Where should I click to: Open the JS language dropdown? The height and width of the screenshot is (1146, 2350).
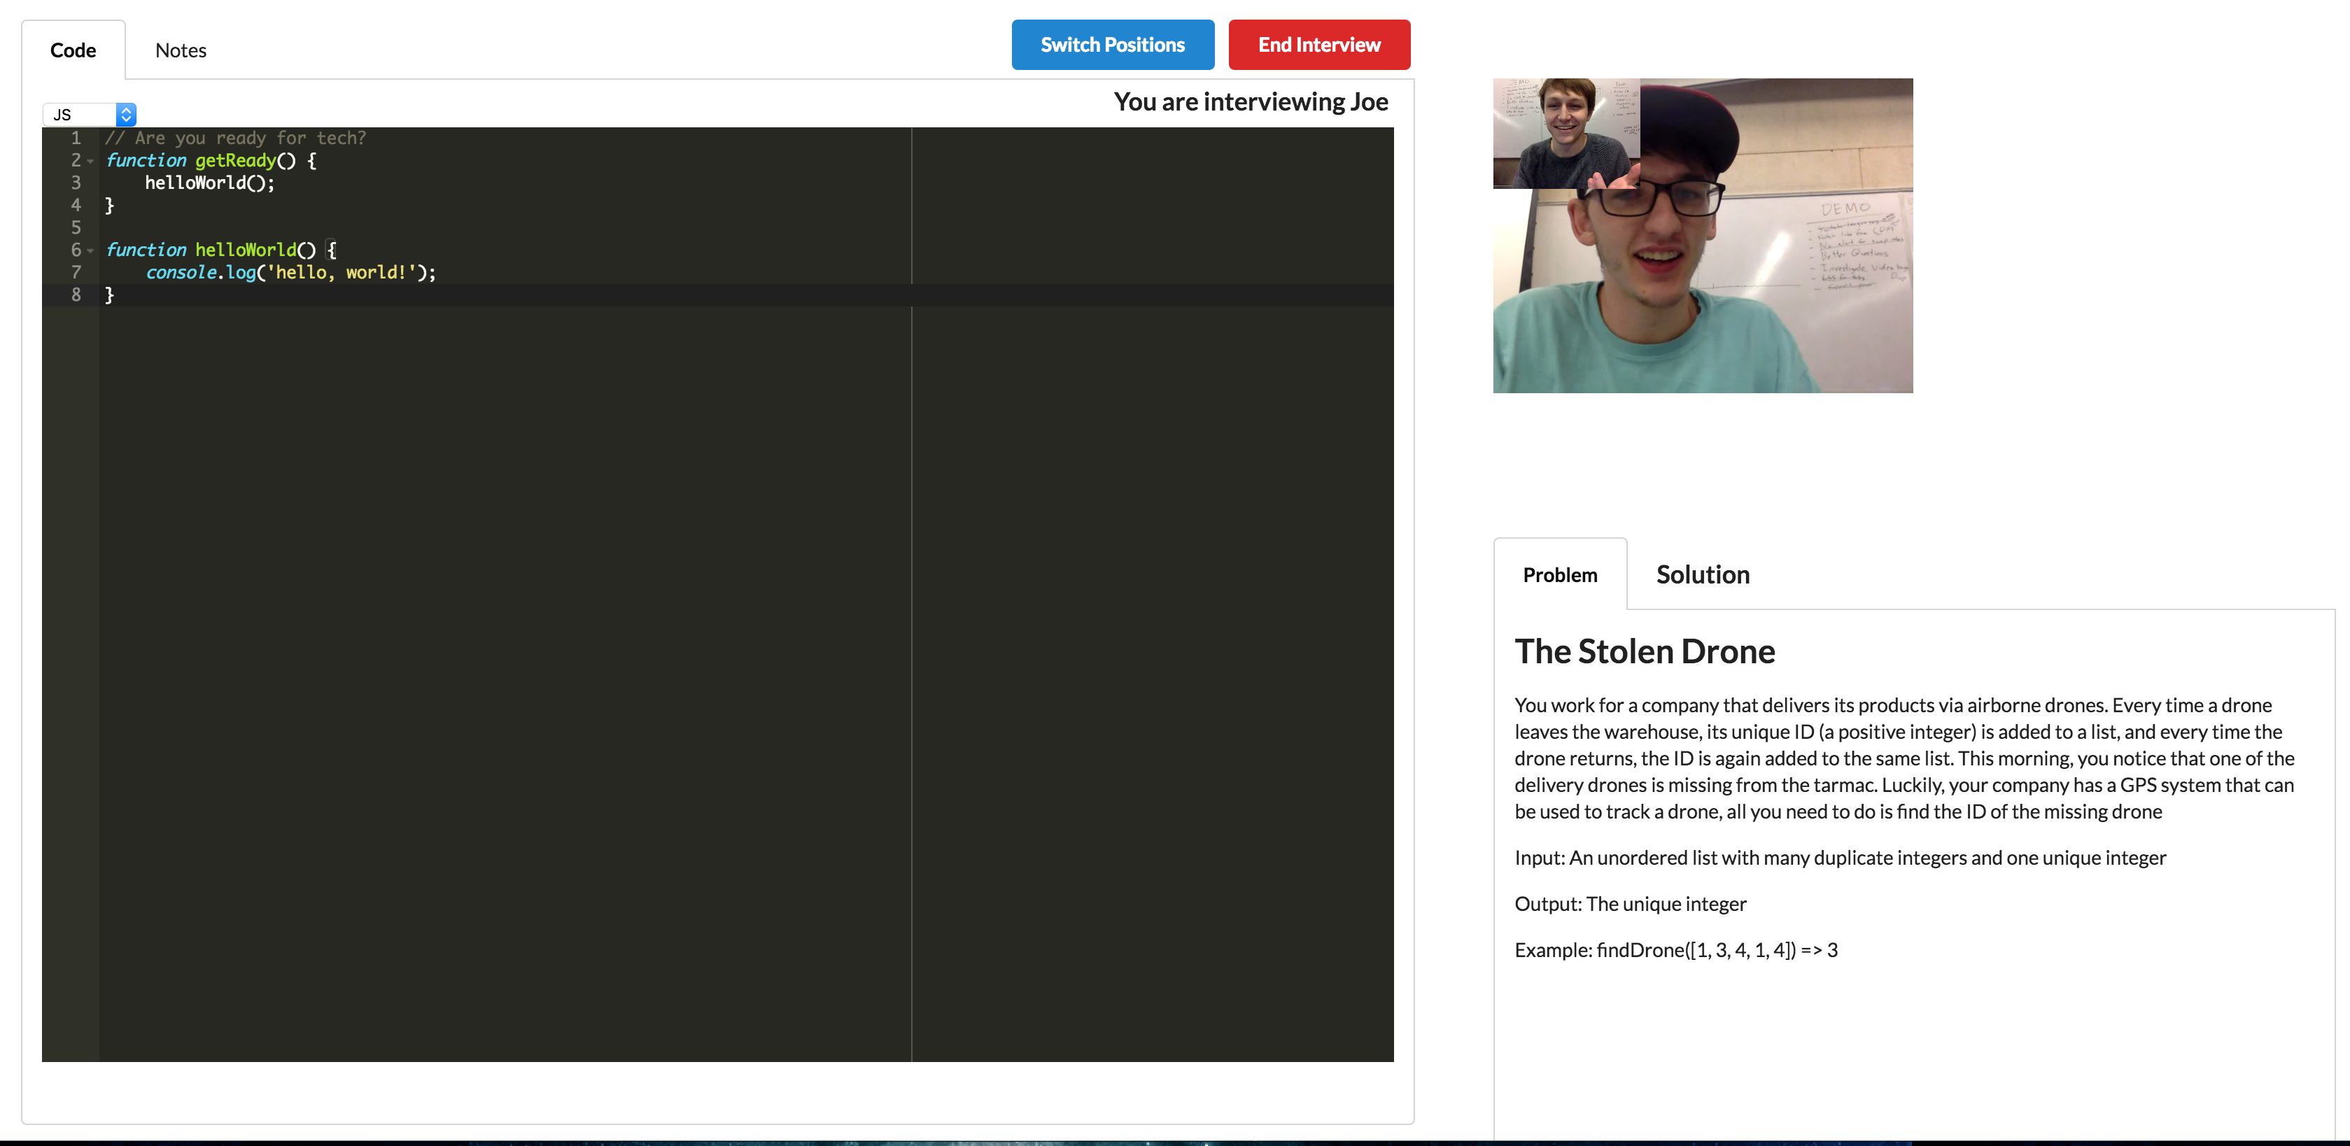[x=90, y=114]
